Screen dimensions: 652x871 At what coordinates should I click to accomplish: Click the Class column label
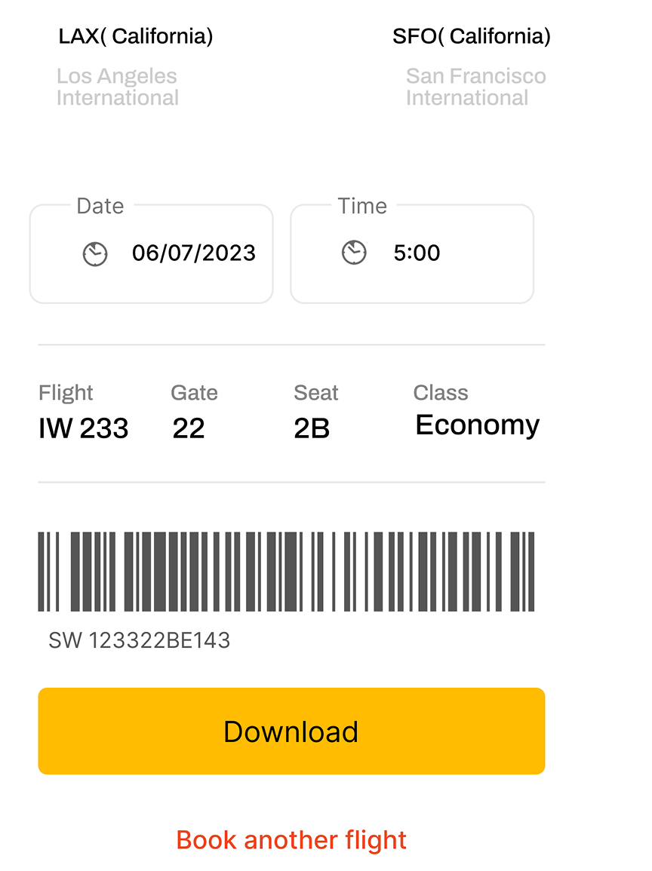point(441,393)
